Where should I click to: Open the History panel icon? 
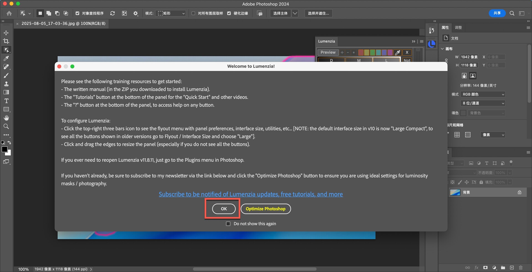pyautogui.click(x=432, y=30)
